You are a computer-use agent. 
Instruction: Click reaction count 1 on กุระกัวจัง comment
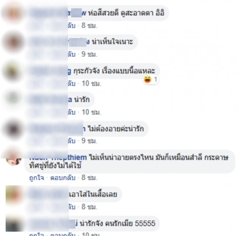pyautogui.click(x=155, y=80)
